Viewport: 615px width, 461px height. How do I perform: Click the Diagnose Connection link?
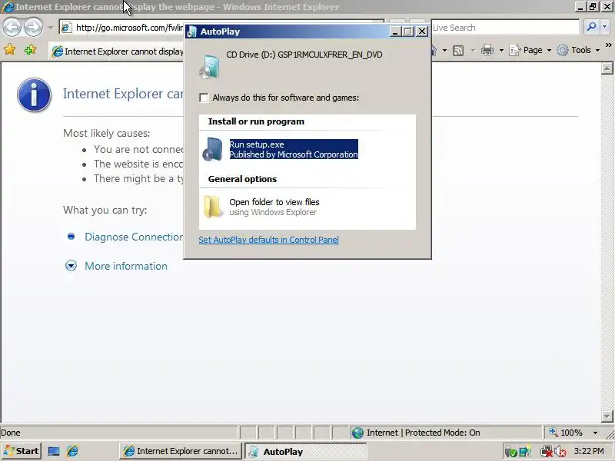(134, 237)
